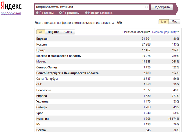Click the Испания row name
Screen dimensions: 184x133
pos(42,119)
